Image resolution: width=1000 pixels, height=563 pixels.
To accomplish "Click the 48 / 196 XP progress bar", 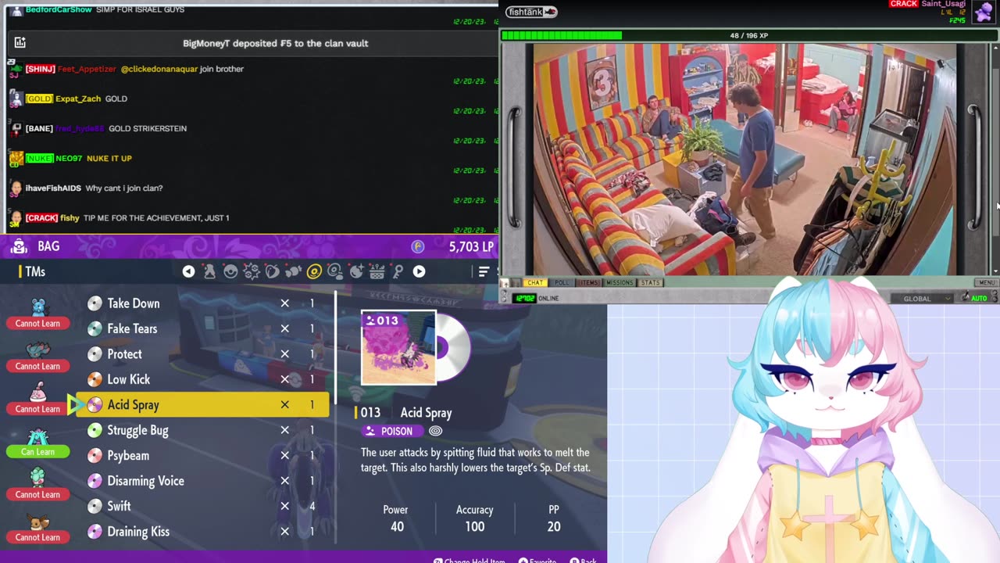I will [x=748, y=35].
